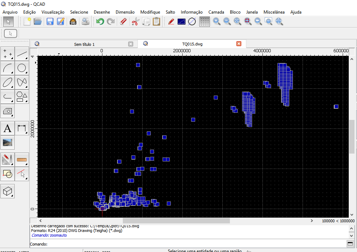This screenshot has width=357, height=252.
Task: Save the drawing with the floppy icon
Action: (x=50, y=21)
